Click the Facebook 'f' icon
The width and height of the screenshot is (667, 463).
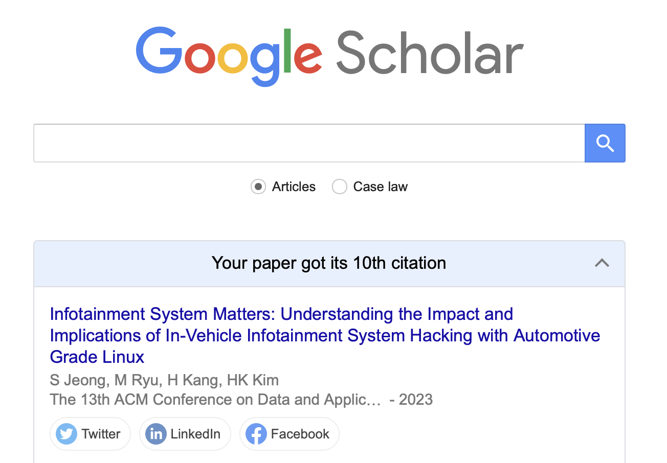(256, 434)
